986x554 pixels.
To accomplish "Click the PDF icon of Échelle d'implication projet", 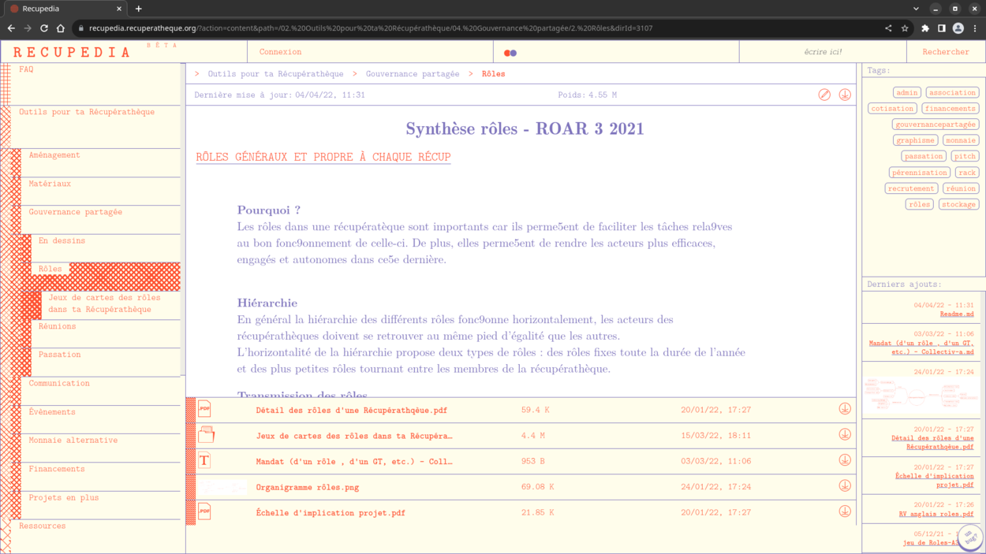I will pyautogui.click(x=204, y=512).
